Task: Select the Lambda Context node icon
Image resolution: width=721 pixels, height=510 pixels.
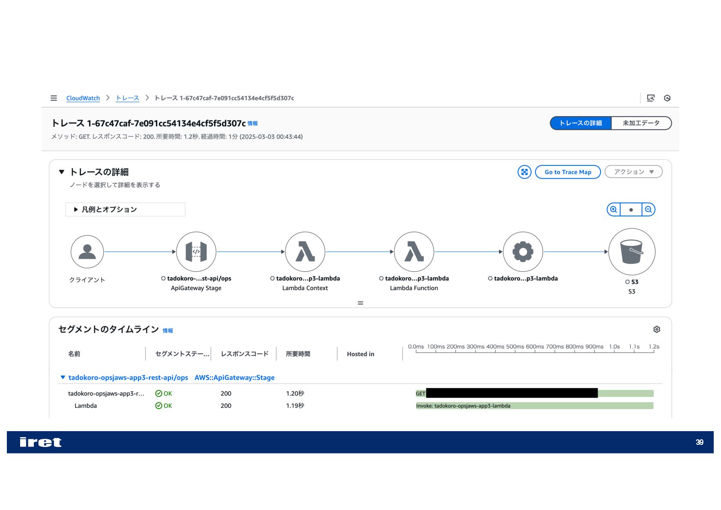Action: [x=305, y=252]
